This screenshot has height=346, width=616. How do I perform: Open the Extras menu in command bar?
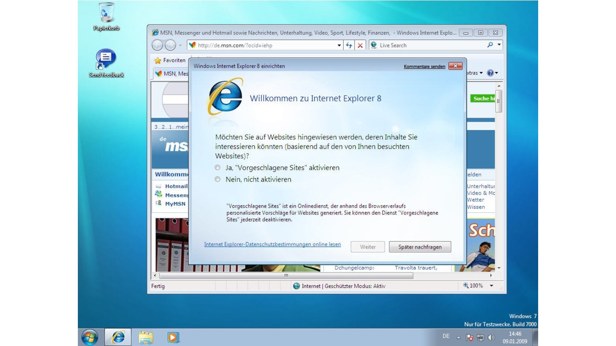tap(475, 73)
